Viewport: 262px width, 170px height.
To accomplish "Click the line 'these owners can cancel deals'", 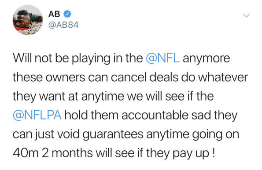I will click(x=96, y=77).
